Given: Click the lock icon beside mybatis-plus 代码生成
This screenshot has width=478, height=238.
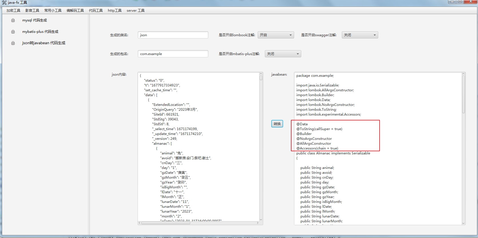Looking at the screenshot, I should click(x=13, y=32).
